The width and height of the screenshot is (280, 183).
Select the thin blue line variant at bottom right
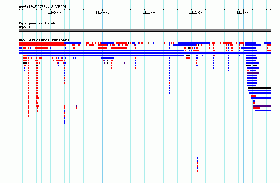[x=263, y=111]
